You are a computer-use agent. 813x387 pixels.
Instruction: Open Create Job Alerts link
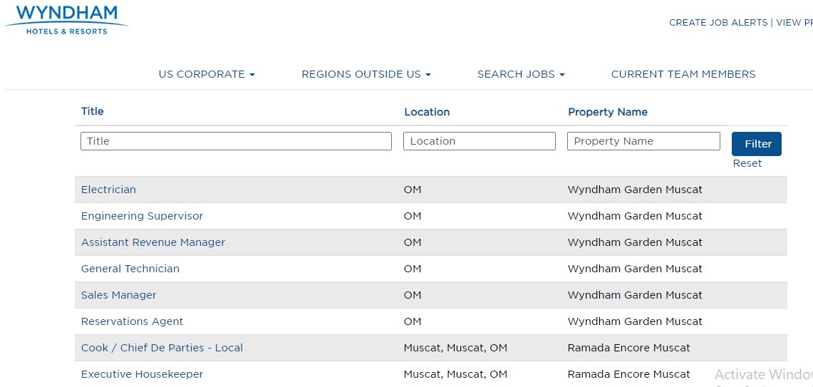718,22
